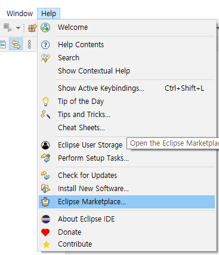The width and height of the screenshot is (219, 255).
Task: Click the Eclipse Marketplace box icon
Action: 45,202
